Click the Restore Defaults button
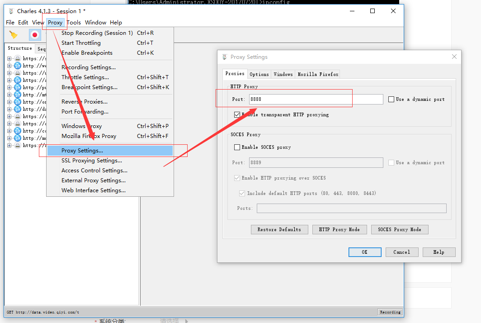The height and width of the screenshot is (323, 481). click(279, 230)
